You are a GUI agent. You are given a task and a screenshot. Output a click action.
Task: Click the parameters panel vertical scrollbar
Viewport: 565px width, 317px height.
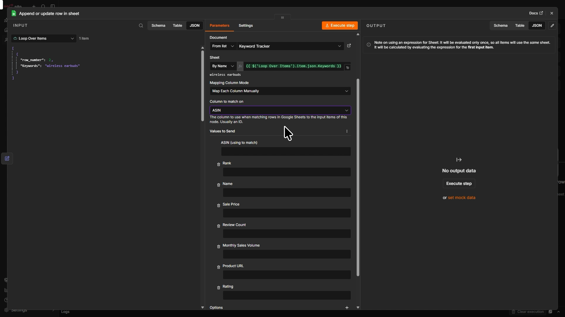tap(358, 178)
